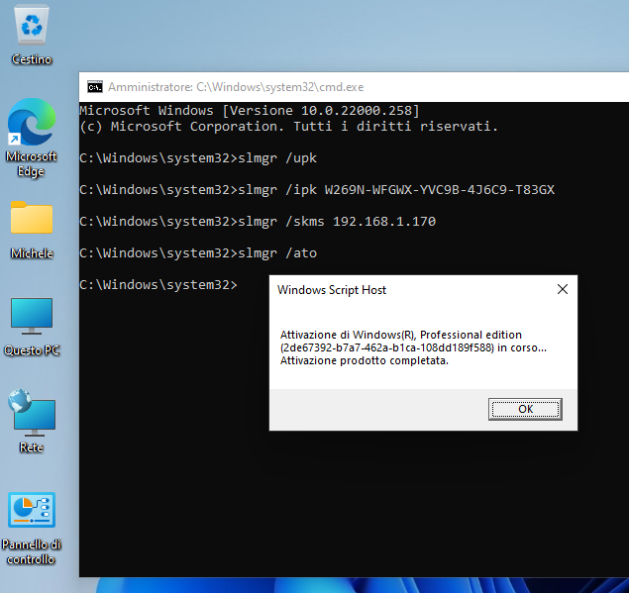The height and width of the screenshot is (593, 629).
Task: Select the Microsoft Edge desktop shortcut
Action: (32, 139)
